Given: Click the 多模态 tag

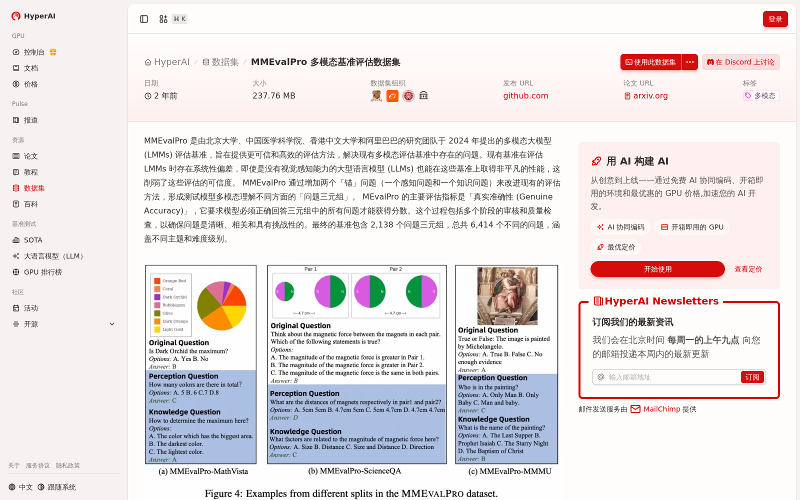Looking at the screenshot, I should (x=761, y=95).
